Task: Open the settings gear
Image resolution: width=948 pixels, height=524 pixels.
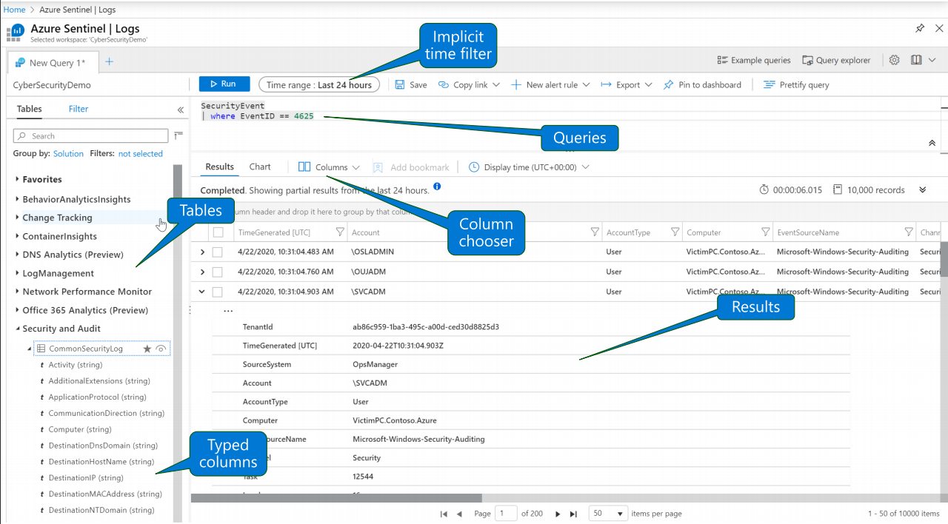Action: [x=894, y=60]
